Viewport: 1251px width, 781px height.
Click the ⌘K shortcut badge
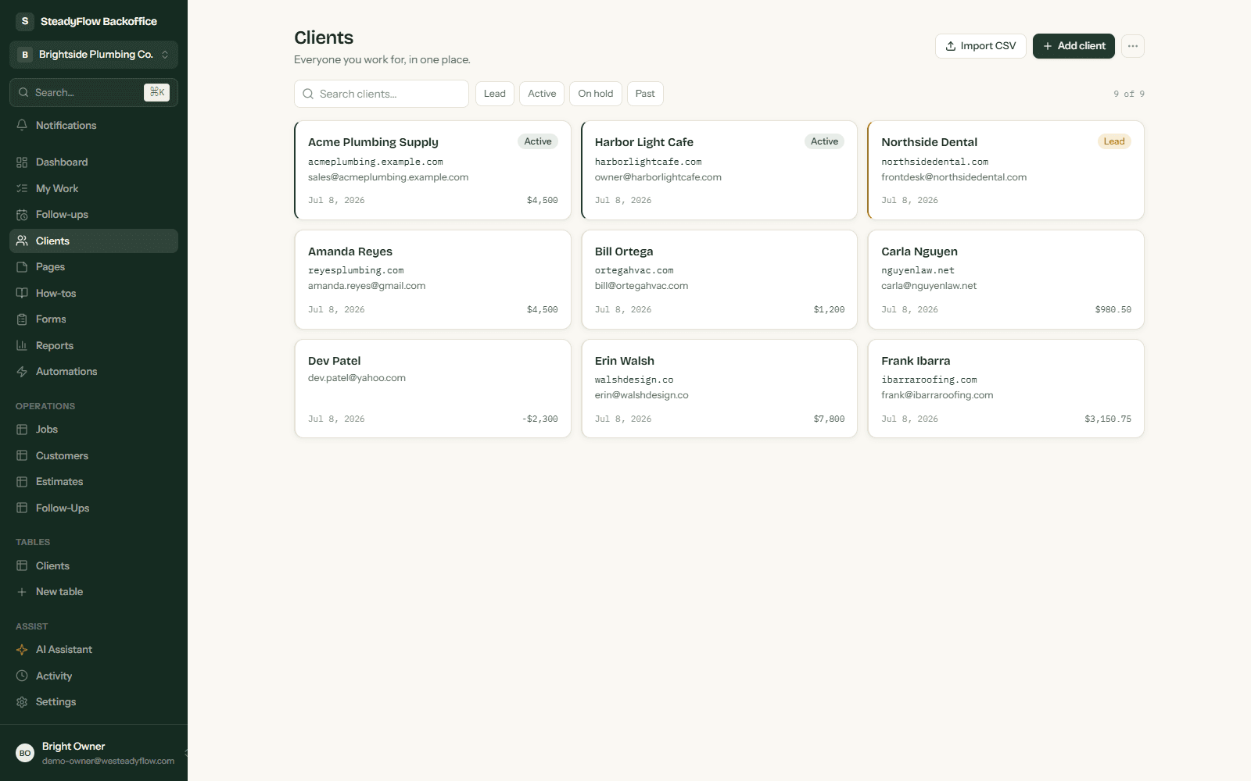pos(157,92)
